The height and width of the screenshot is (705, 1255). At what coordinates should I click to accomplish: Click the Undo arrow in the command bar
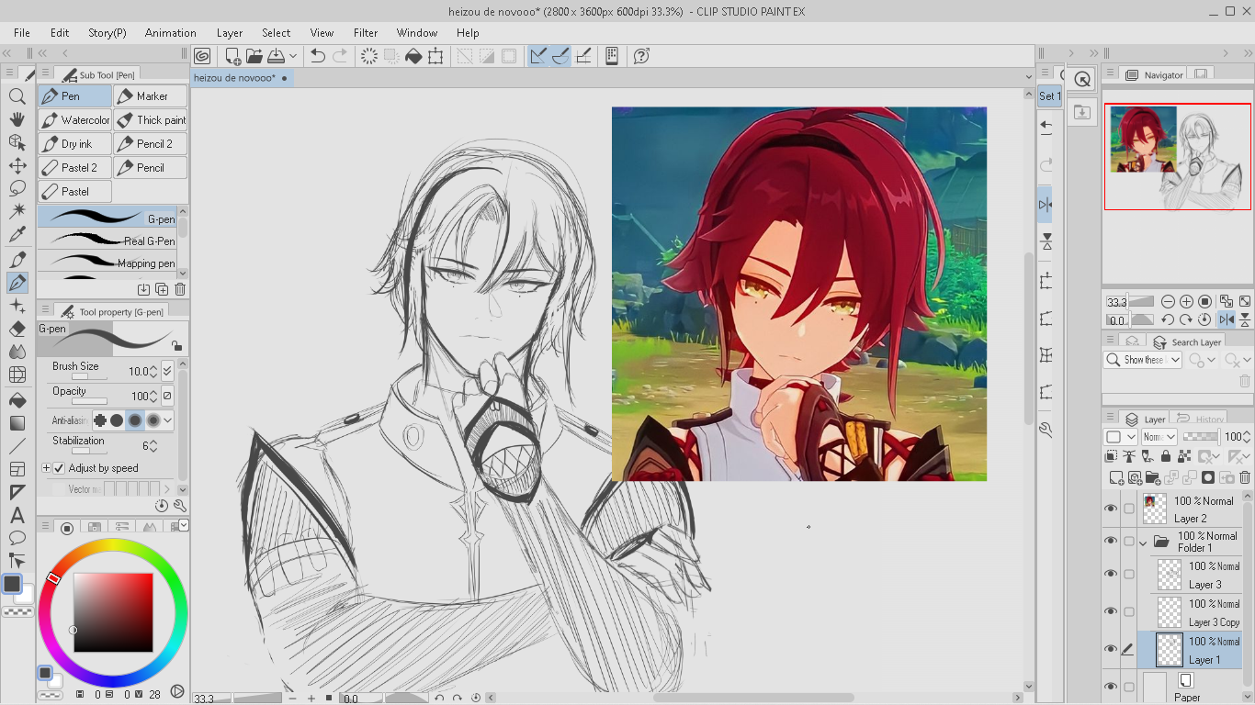(318, 56)
